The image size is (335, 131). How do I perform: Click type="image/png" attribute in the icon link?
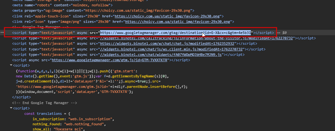(64, 22)
